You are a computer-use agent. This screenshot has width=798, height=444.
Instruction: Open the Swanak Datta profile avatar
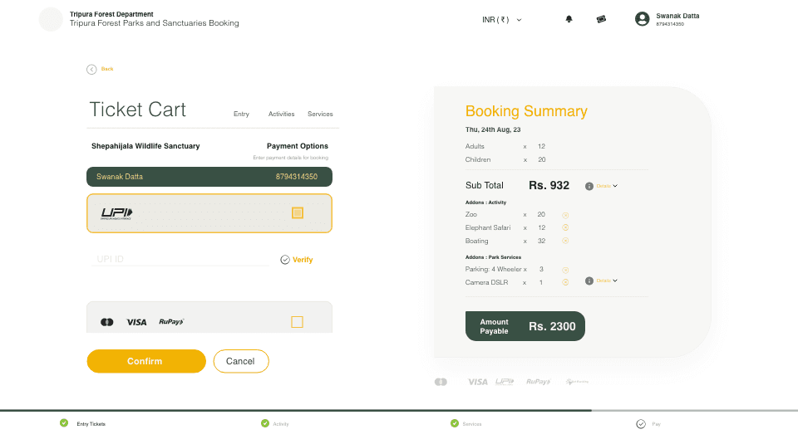[643, 19]
